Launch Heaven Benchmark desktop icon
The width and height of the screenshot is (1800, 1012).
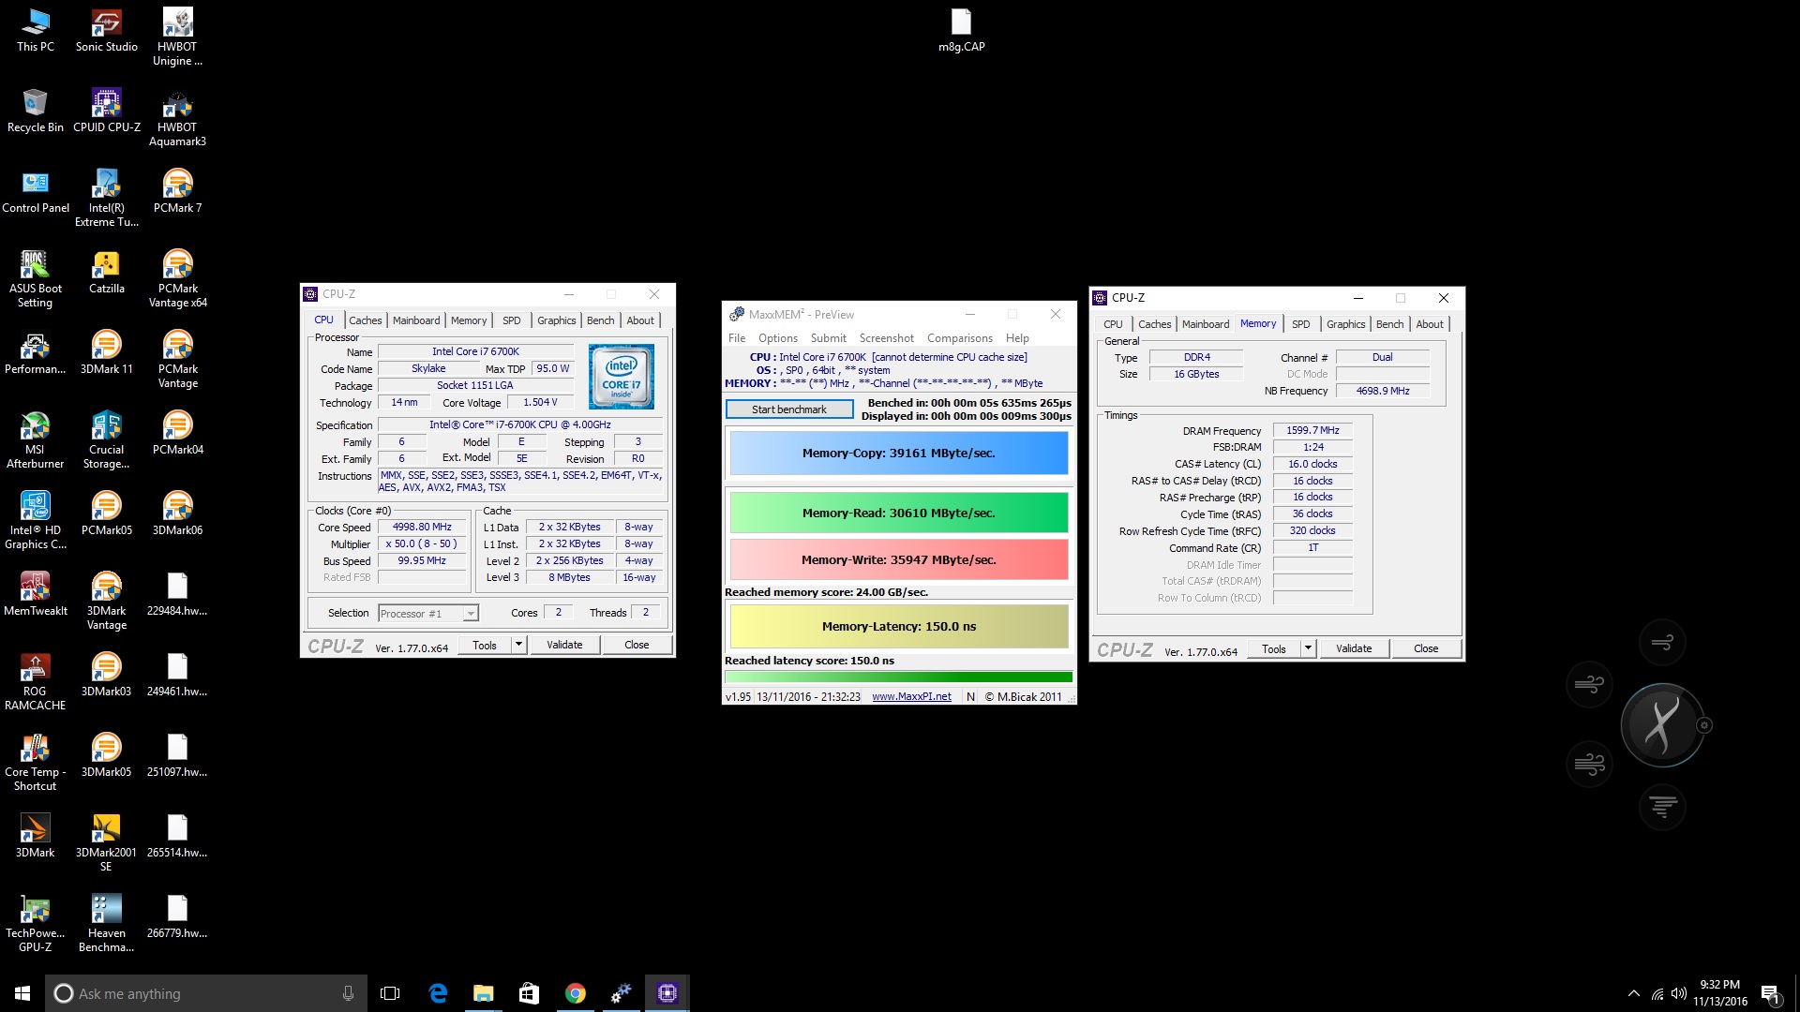coord(106,923)
